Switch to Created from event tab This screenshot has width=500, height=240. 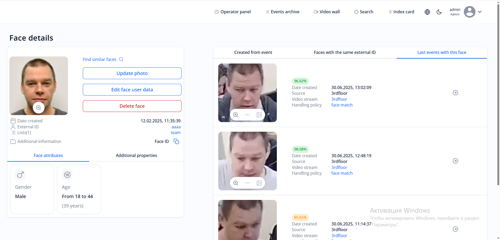coord(253,52)
